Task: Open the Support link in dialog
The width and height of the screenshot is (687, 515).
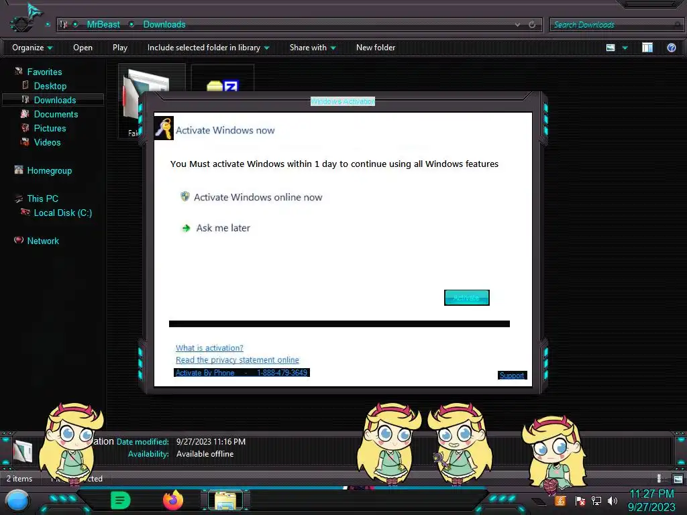Action: click(512, 376)
